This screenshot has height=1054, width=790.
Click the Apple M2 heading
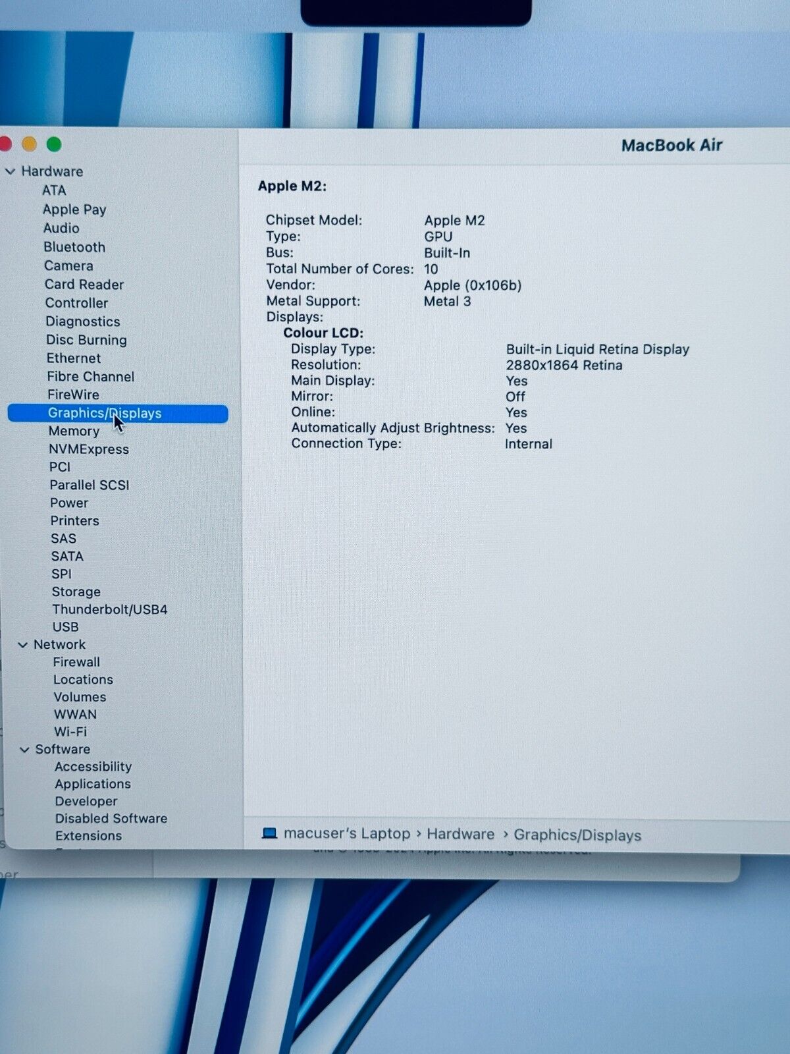(292, 186)
